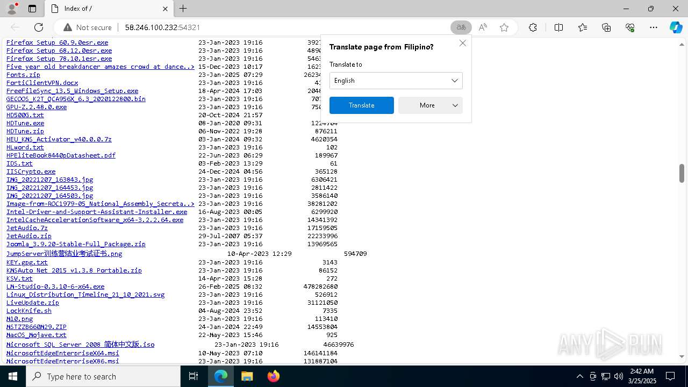The width and height of the screenshot is (688, 387).
Task: Expand the More options arrow
Action: pyautogui.click(x=455, y=105)
